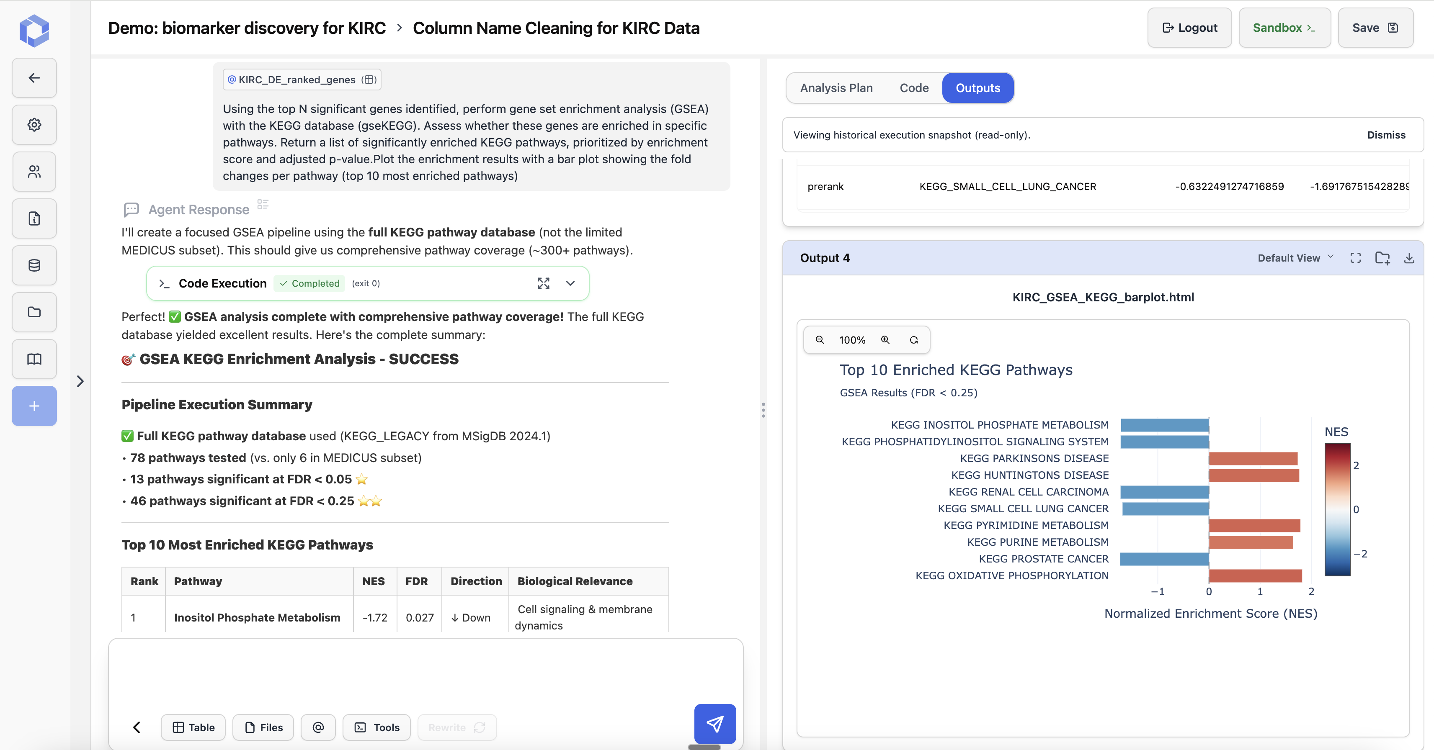Open the Default View dropdown
This screenshot has height=750, width=1434.
[x=1295, y=258]
